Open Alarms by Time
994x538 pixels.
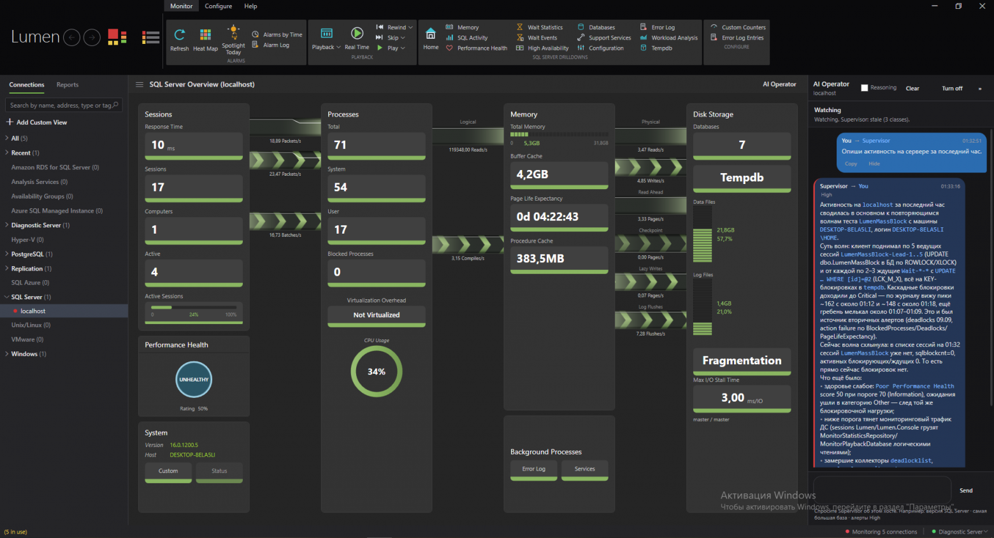277,34
